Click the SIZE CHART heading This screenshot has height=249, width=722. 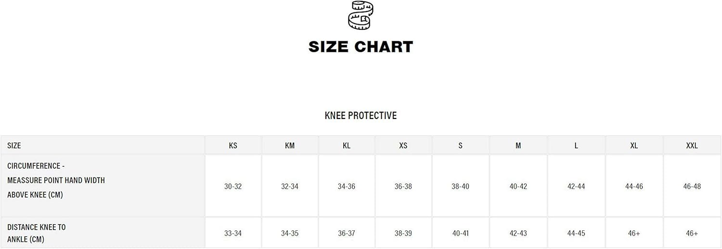(361, 47)
